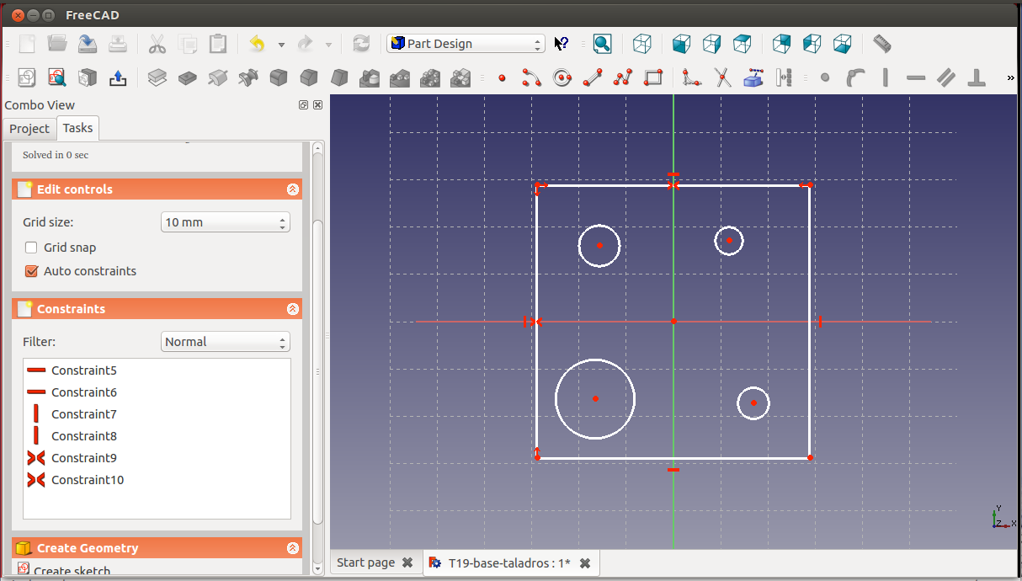1022x581 pixels.
Task: Select the sketcher arc creation tool
Action: click(x=531, y=78)
